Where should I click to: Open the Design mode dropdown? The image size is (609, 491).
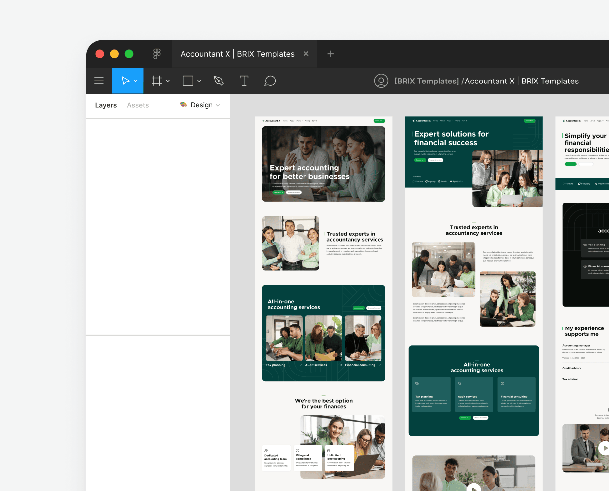point(201,105)
